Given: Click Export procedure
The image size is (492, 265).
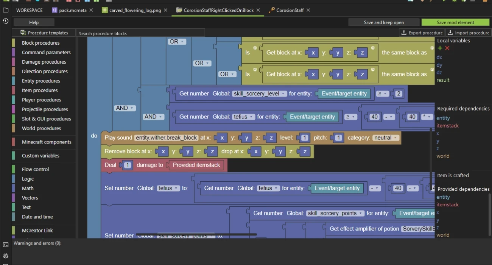Looking at the screenshot, I should [x=422, y=33].
